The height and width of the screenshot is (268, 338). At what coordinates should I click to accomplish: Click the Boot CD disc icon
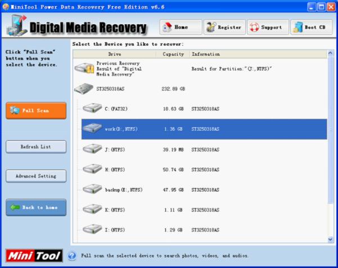(298, 28)
